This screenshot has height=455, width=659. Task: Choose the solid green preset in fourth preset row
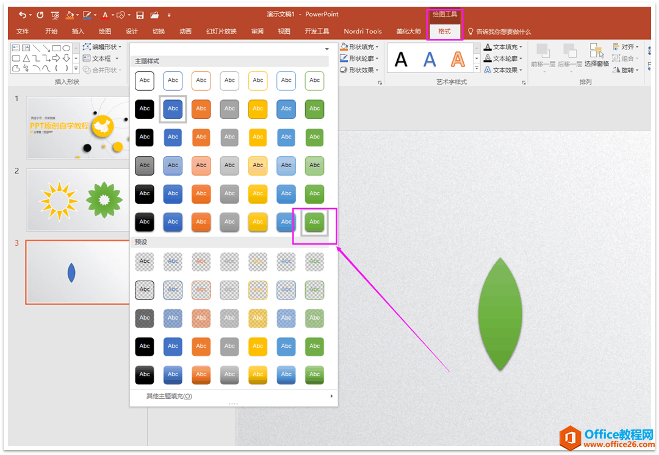point(314,346)
